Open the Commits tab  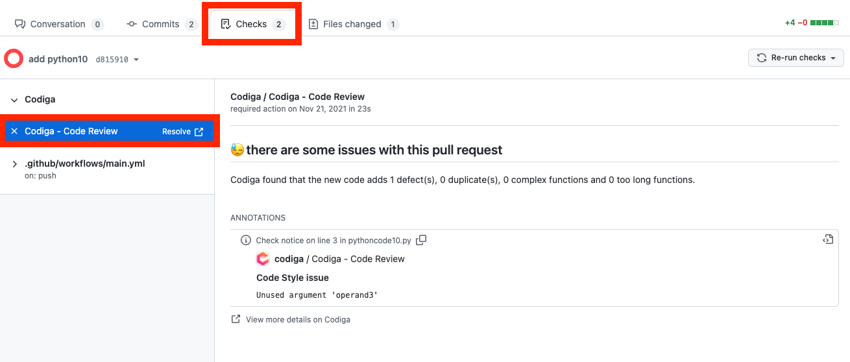(x=161, y=24)
